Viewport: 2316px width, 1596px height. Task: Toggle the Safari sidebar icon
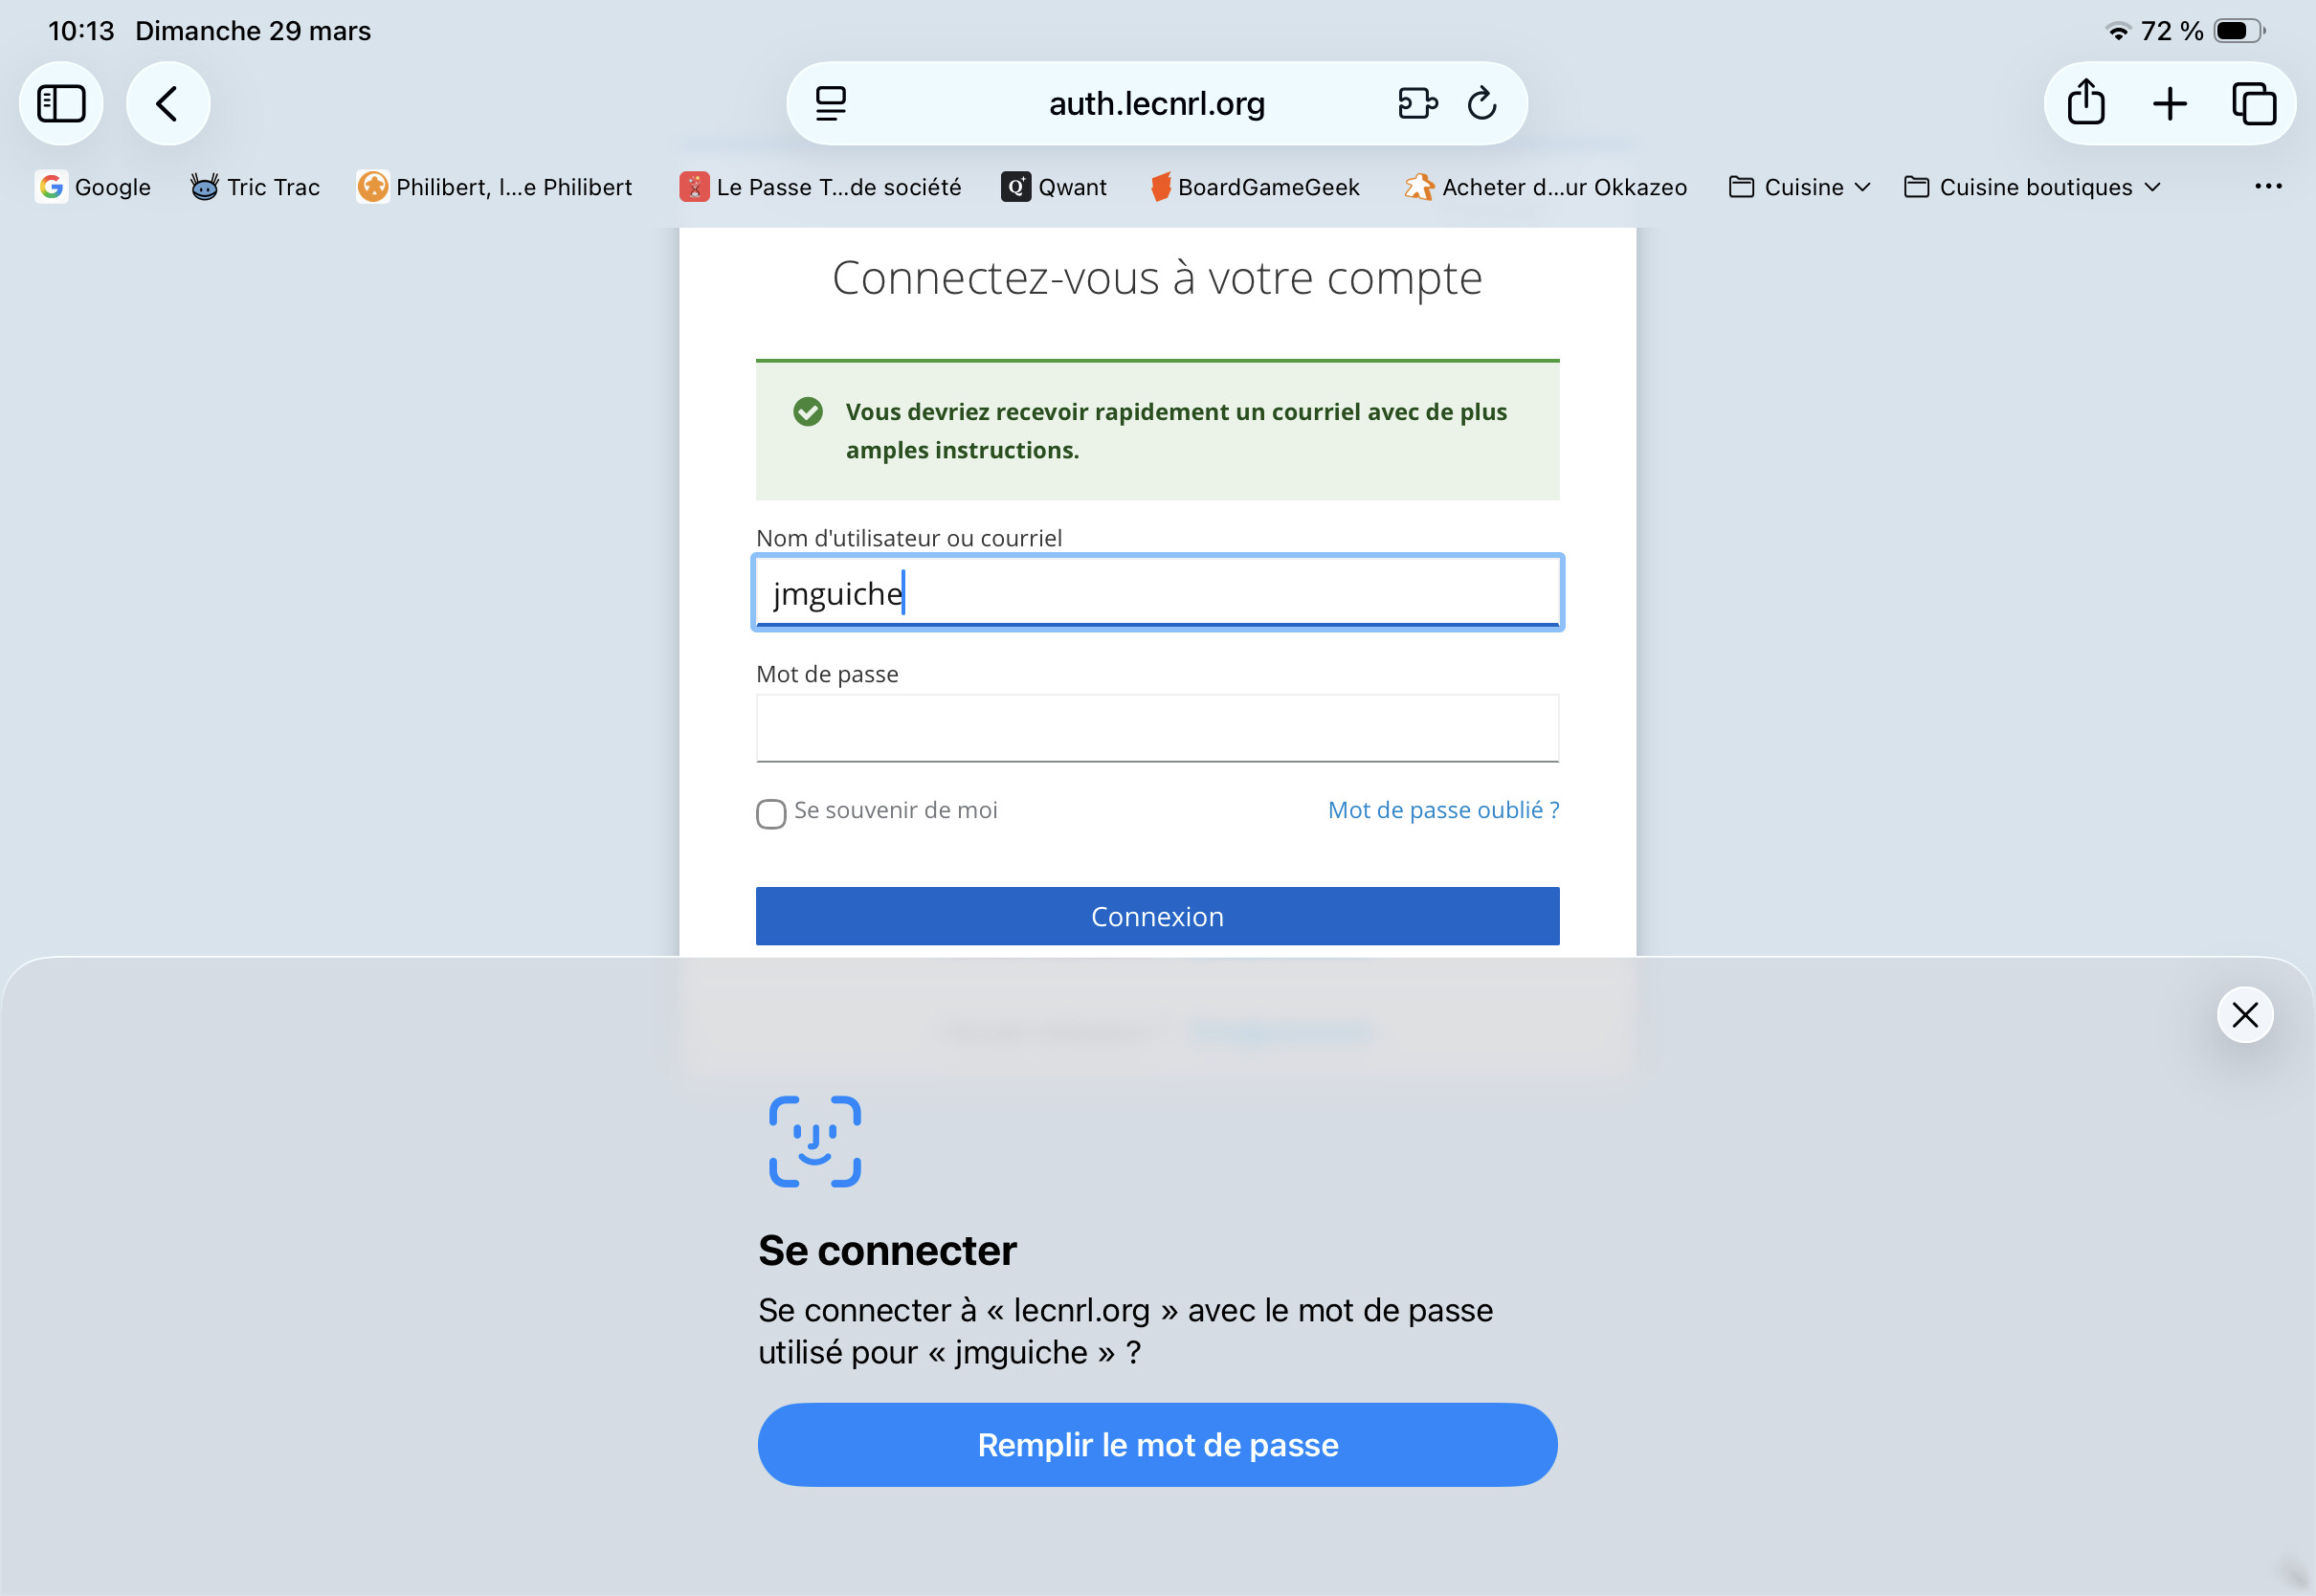pyautogui.click(x=61, y=103)
